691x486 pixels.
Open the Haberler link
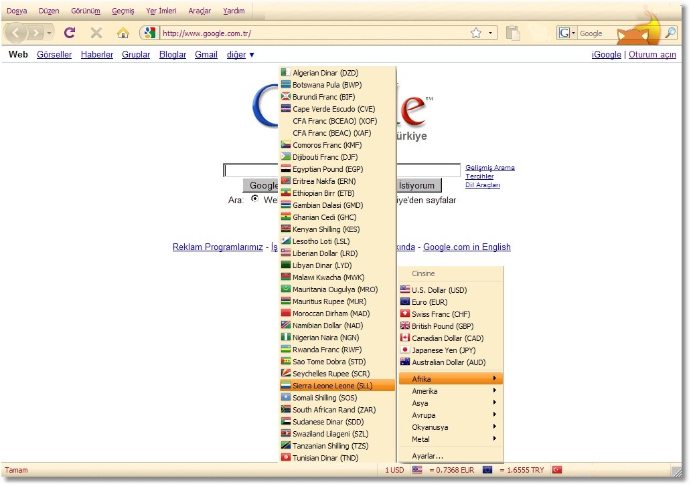point(97,55)
